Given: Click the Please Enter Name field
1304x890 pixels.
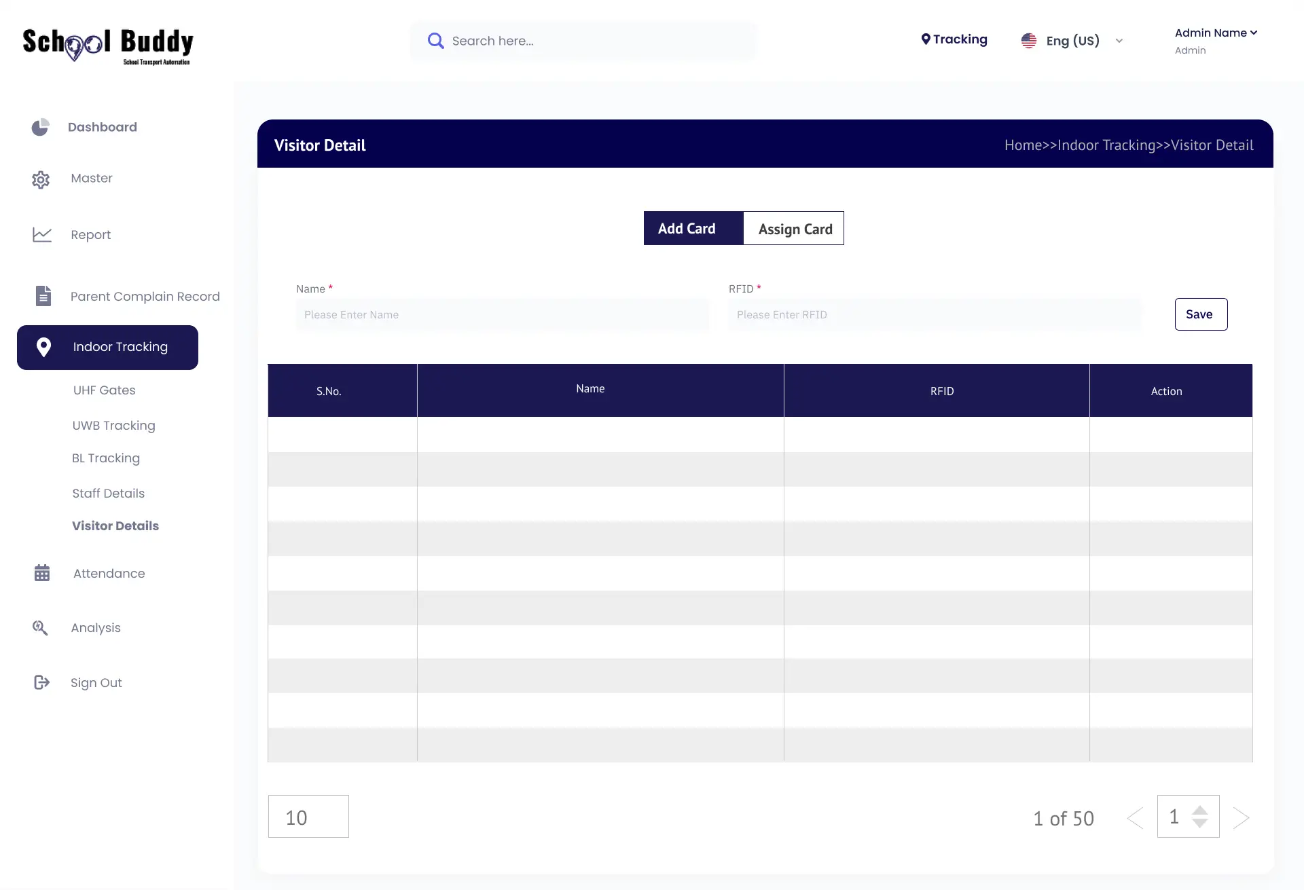Looking at the screenshot, I should 503,314.
